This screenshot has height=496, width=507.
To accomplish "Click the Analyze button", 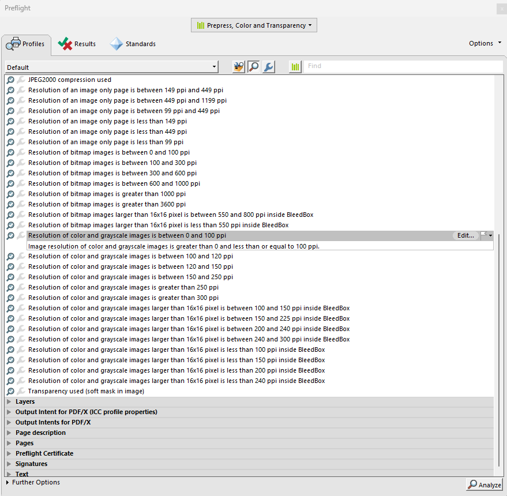I will point(485,484).
